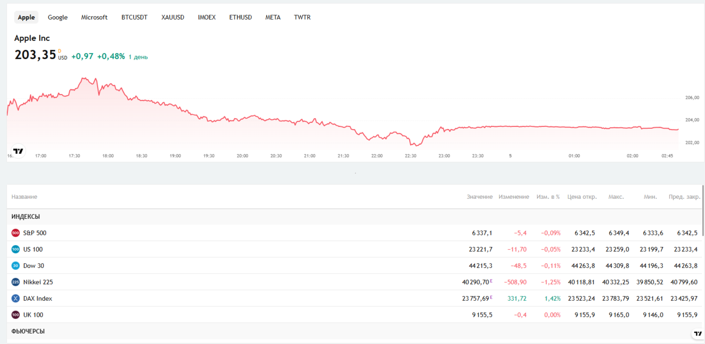Click the S&P 500 index icon
The height and width of the screenshot is (344, 705).
(x=15, y=233)
